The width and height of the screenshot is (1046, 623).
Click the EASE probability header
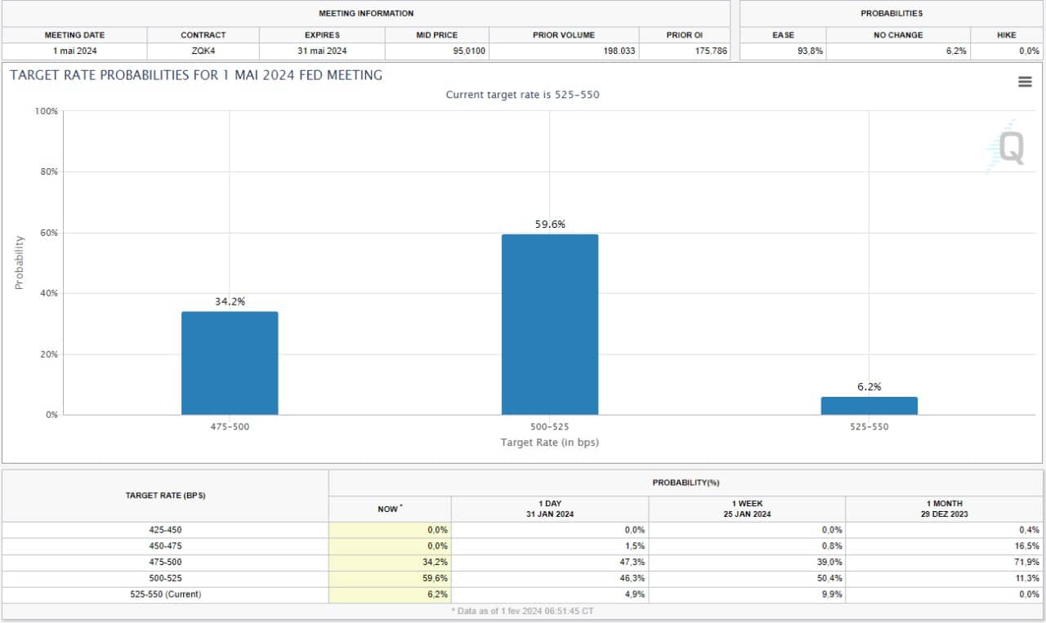pos(783,35)
